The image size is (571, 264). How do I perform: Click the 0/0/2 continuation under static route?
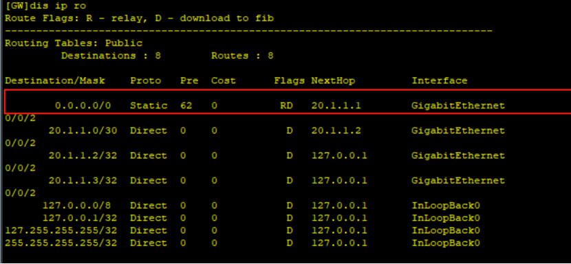(21, 118)
